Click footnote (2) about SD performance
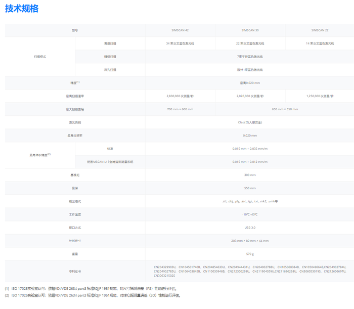This screenshot has width=354, height=309. (93, 295)
